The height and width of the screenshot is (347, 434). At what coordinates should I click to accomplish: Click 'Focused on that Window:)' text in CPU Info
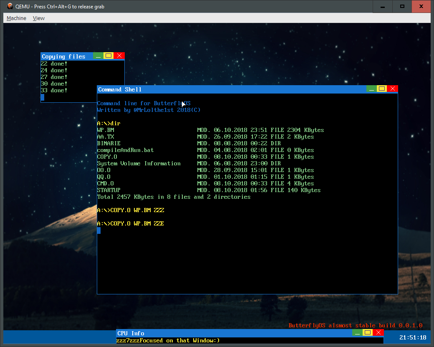pyautogui.click(x=180, y=340)
